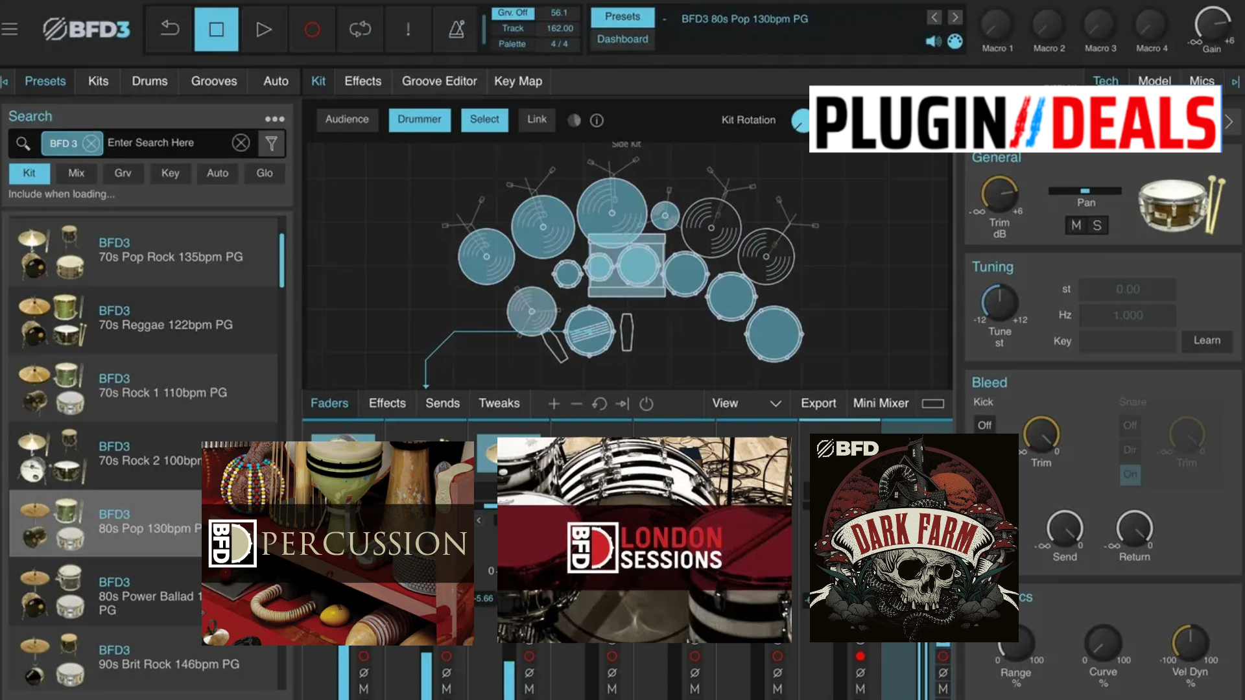
Task: Click the palette icon near preset name
Action: coord(955,41)
